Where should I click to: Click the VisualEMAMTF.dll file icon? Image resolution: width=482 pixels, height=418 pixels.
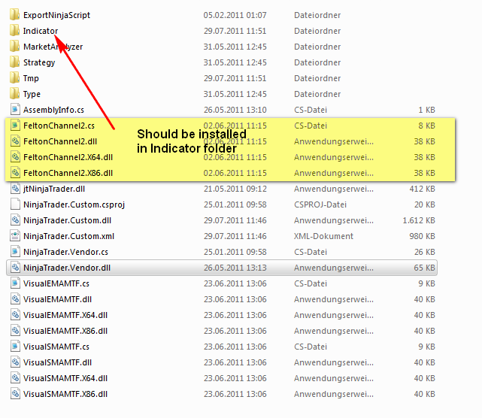pos(15,299)
